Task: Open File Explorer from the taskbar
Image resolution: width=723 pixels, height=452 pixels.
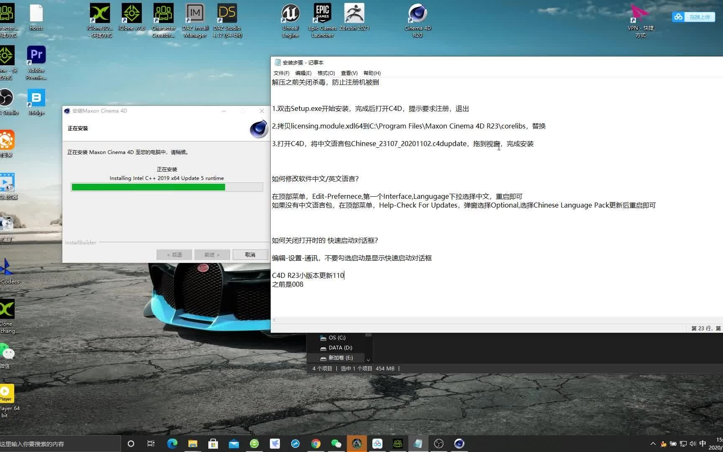Action: pos(192,444)
